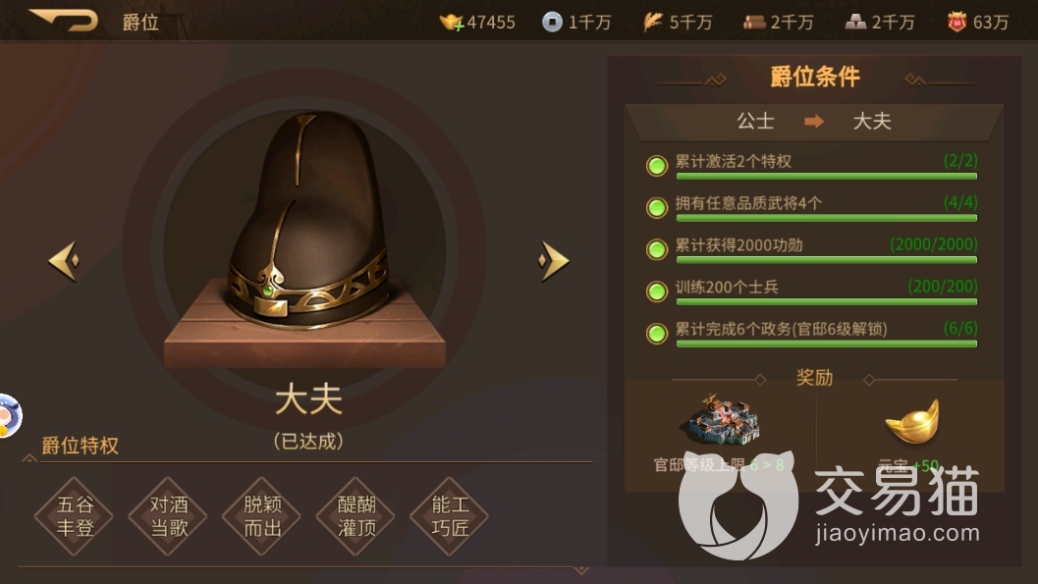Image resolution: width=1038 pixels, height=584 pixels.
Task: Open the 脱颖而出 privilege
Action: tap(262, 516)
